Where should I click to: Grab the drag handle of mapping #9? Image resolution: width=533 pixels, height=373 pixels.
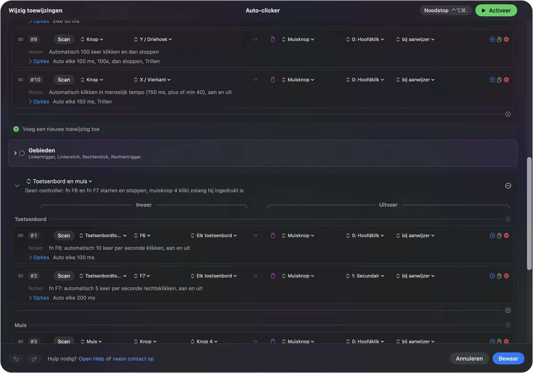[21, 40]
